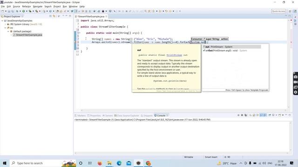Toggle Mark Occurrences in the toolbar
Viewport: 298px width, 167px height.
point(75,11)
